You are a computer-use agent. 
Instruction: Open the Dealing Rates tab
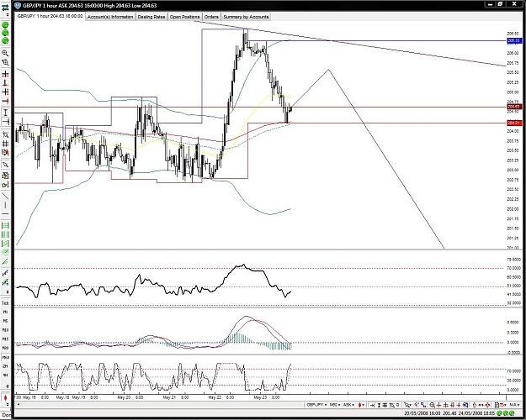tap(151, 17)
